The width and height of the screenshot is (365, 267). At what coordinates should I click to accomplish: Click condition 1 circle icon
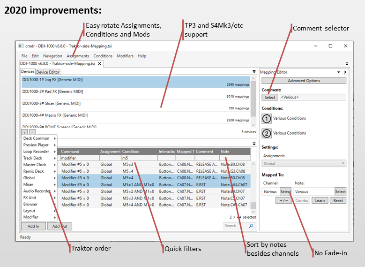point(267,118)
